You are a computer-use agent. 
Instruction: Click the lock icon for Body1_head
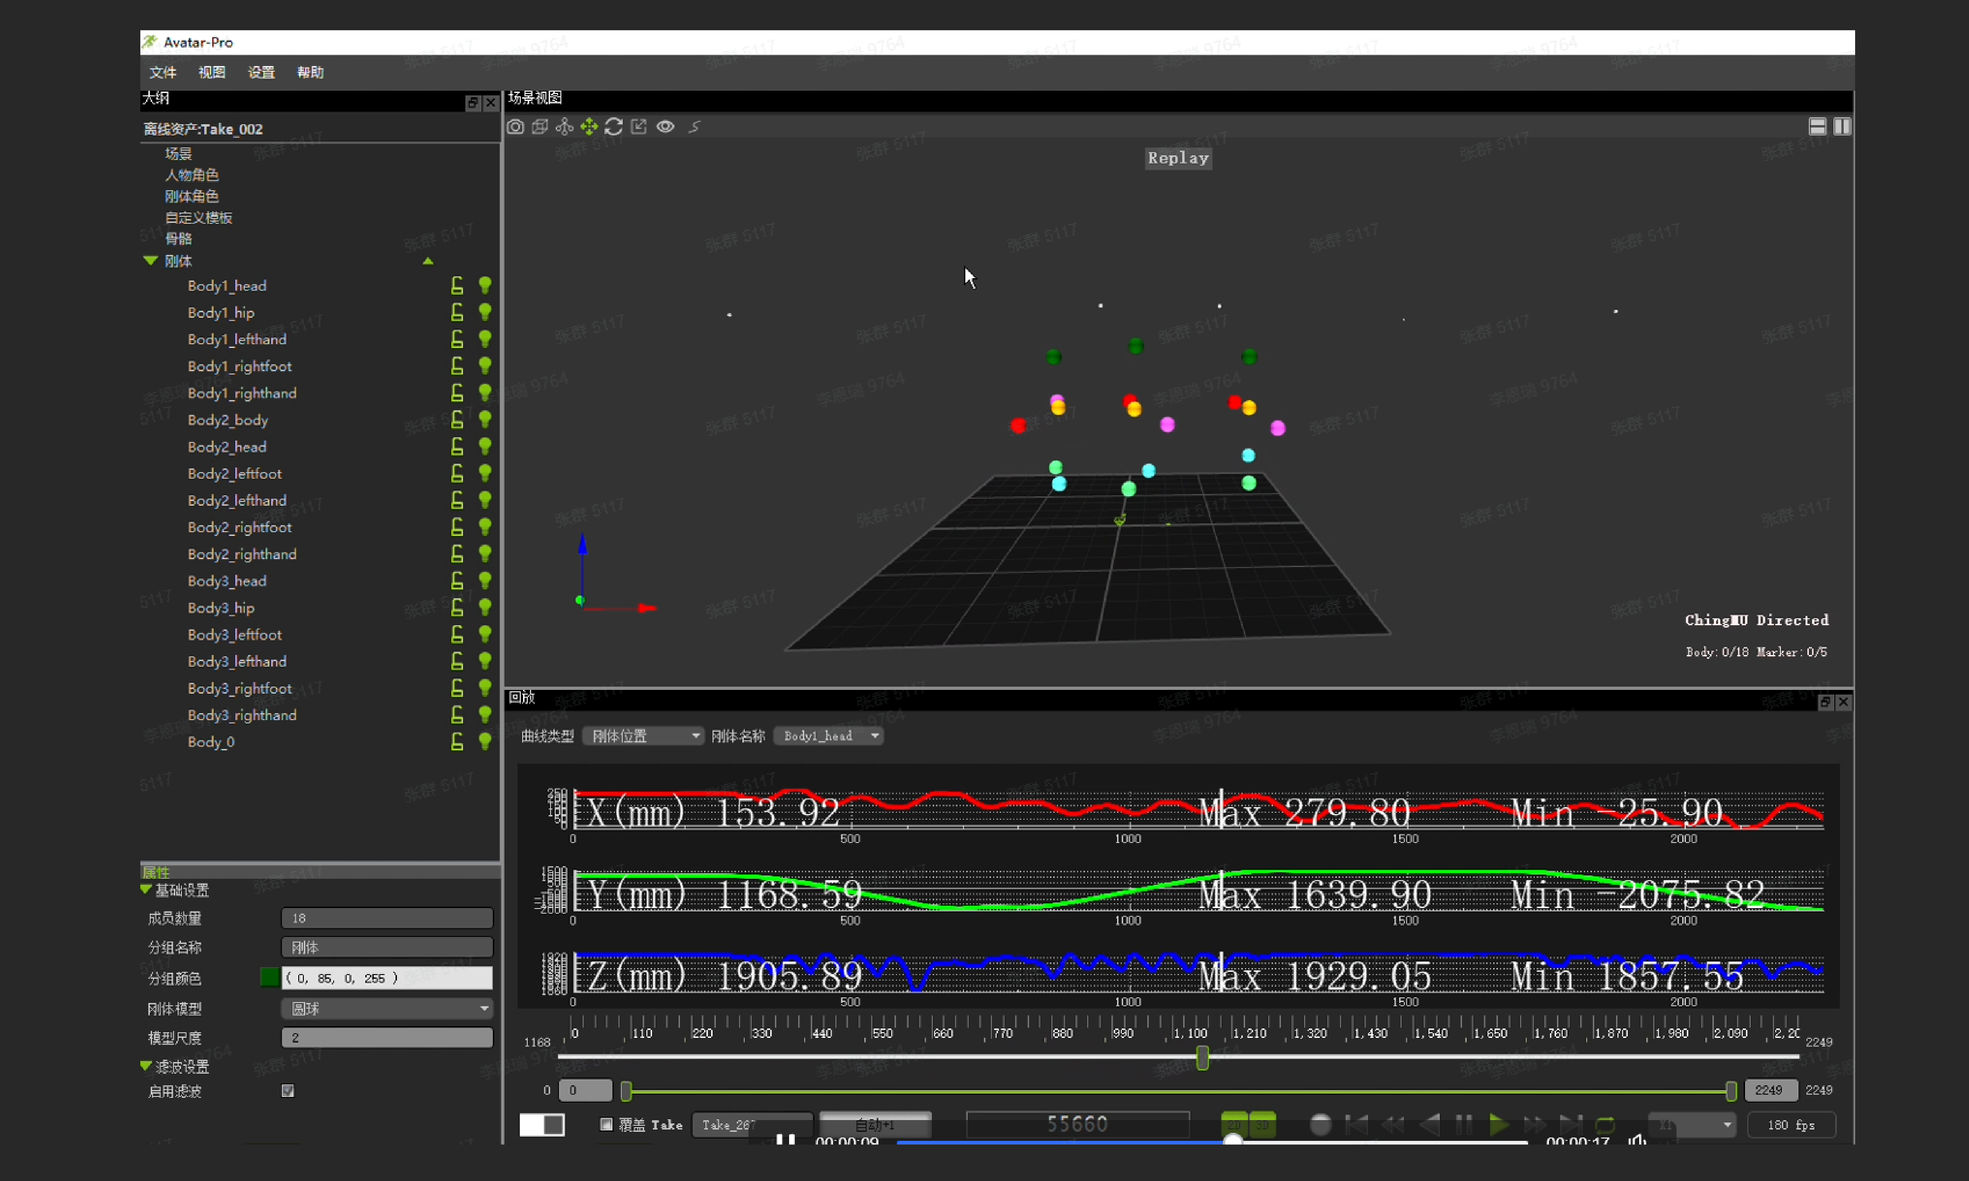coord(457,286)
